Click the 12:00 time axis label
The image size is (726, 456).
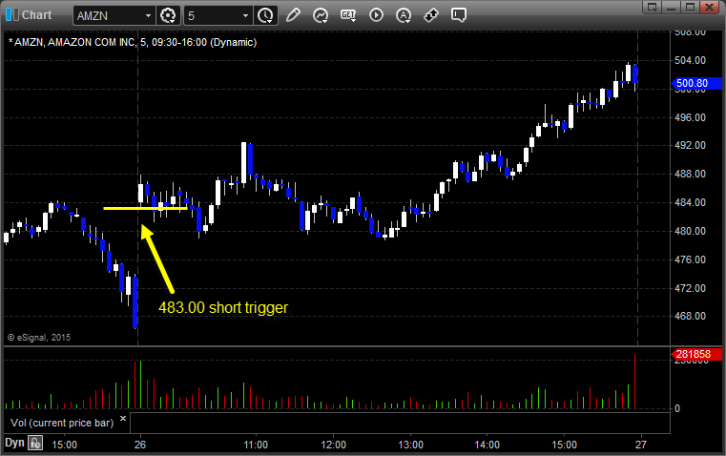333,445
